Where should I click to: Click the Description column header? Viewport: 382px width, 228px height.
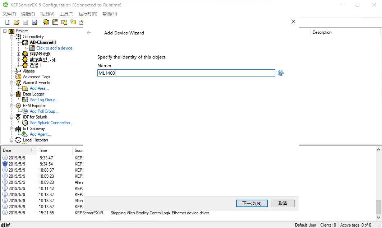(345, 32)
